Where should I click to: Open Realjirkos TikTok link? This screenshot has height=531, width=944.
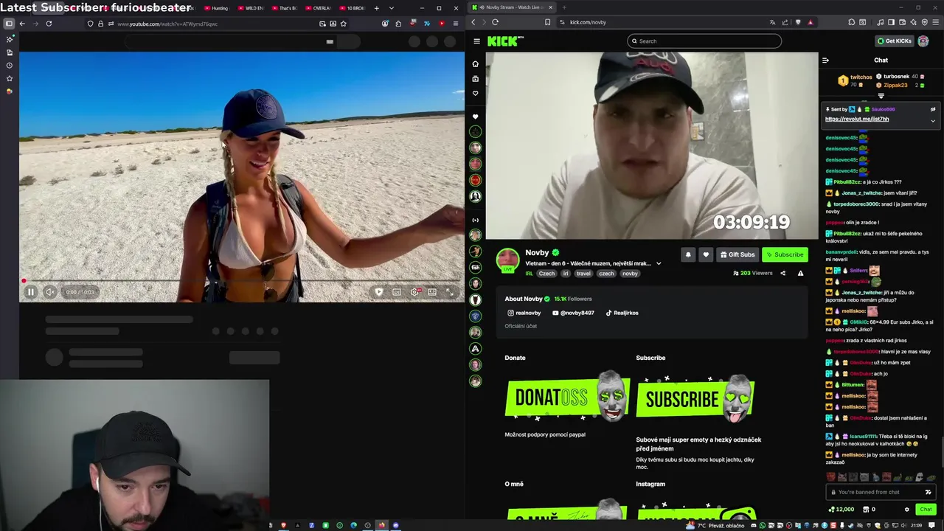[x=622, y=313]
